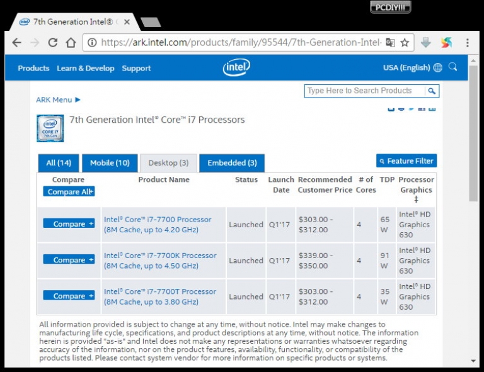Viewport: 484px width, 372px height.
Task: Open Support menu
Action: click(136, 68)
